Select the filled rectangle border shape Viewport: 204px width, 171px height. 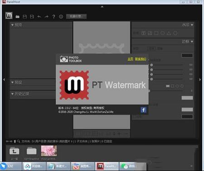pyautogui.click(x=168, y=86)
